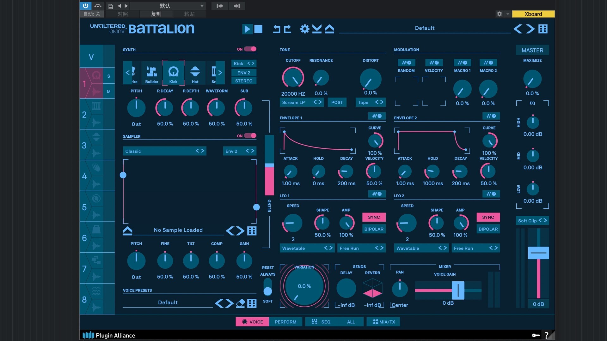Change the Kick engine type selector
The width and height of the screenshot is (607, 341).
coord(244,63)
